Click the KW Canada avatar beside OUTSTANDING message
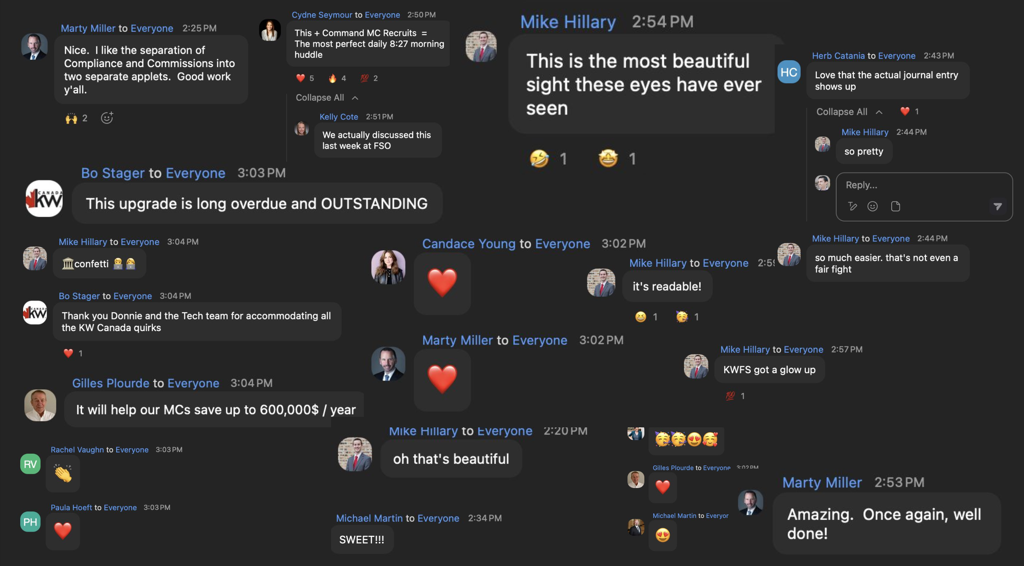The image size is (1024, 566). [44, 198]
